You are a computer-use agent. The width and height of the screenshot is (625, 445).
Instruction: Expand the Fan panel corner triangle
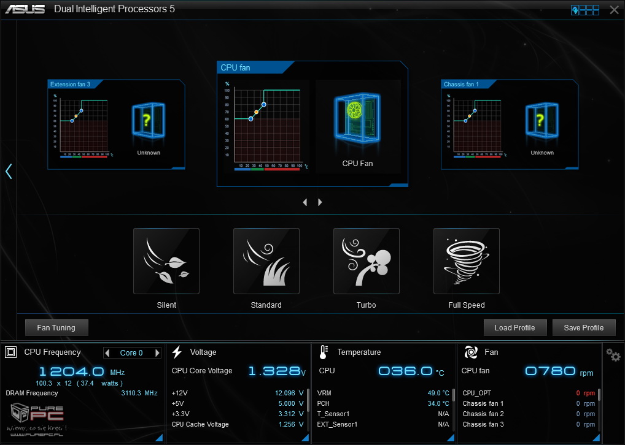pyautogui.click(x=596, y=438)
